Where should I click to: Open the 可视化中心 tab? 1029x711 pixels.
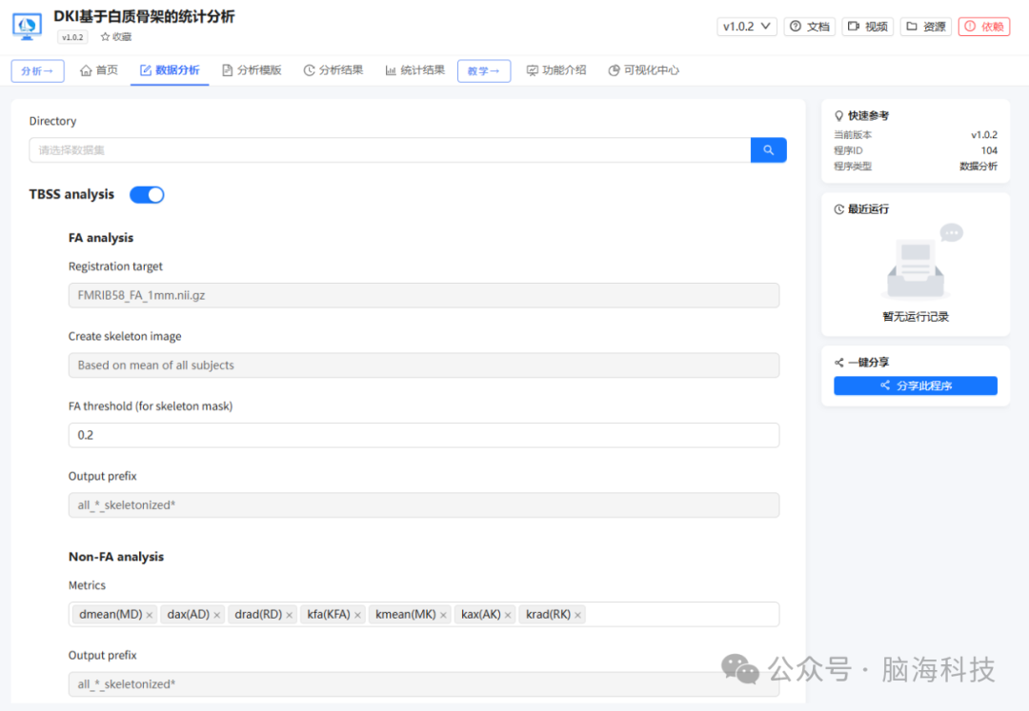tap(644, 70)
